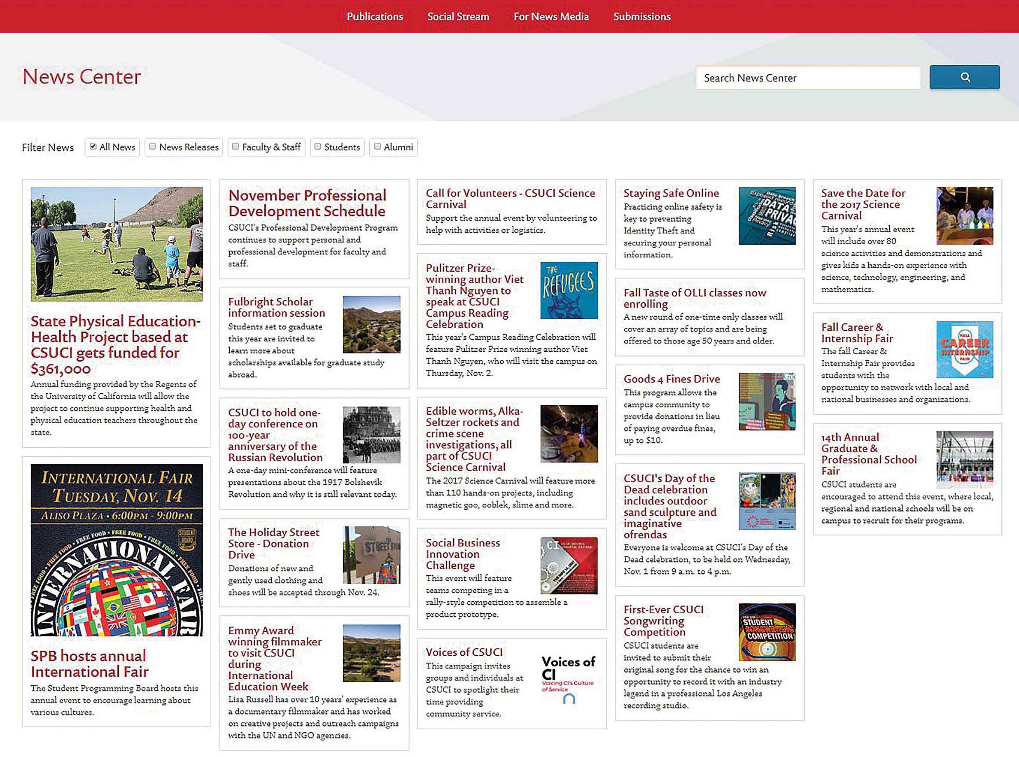This screenshot has height=757, width=1019.
Task: Open the Publications menu item
Action: (375, 16)
